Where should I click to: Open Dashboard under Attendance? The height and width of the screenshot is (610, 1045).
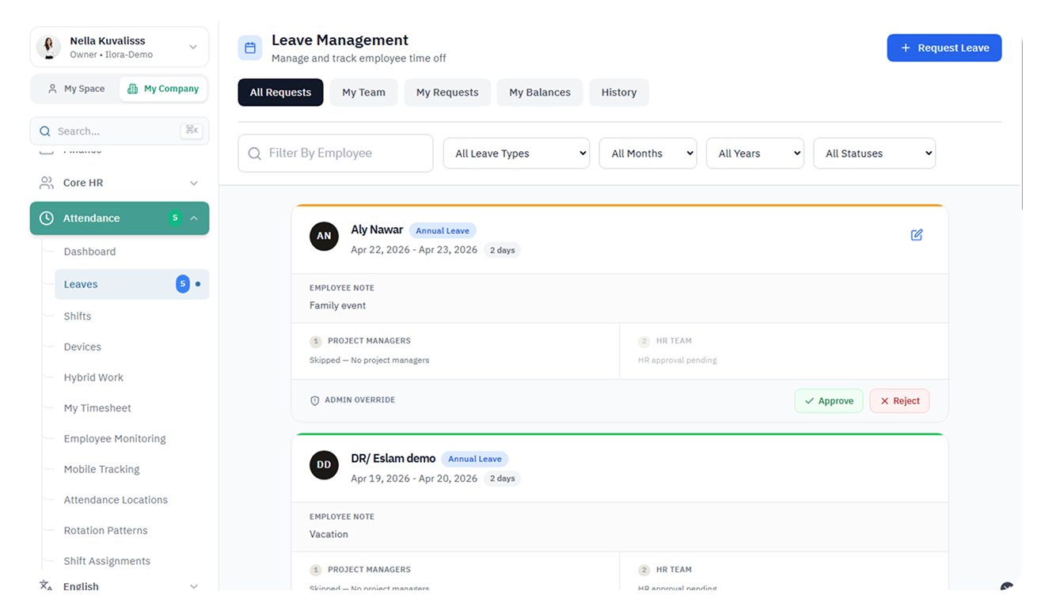tap(89, 252)
